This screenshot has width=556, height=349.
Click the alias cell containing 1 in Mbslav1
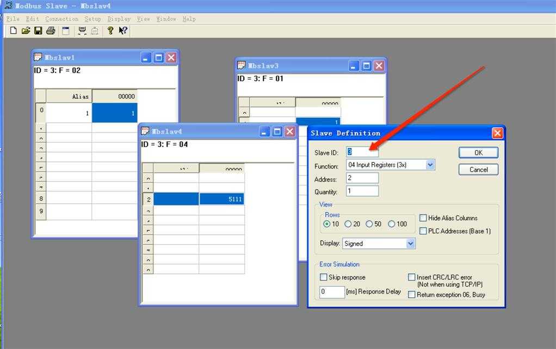click(x=69, y=113)
